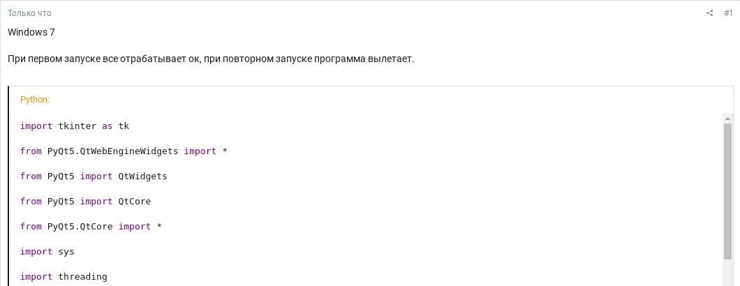
Task: Click the 'from' keyword on the QtWidgets line
Action: 31,176
